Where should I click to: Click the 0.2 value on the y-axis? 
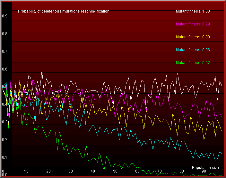pyautogui.click(x=5, y=140)
